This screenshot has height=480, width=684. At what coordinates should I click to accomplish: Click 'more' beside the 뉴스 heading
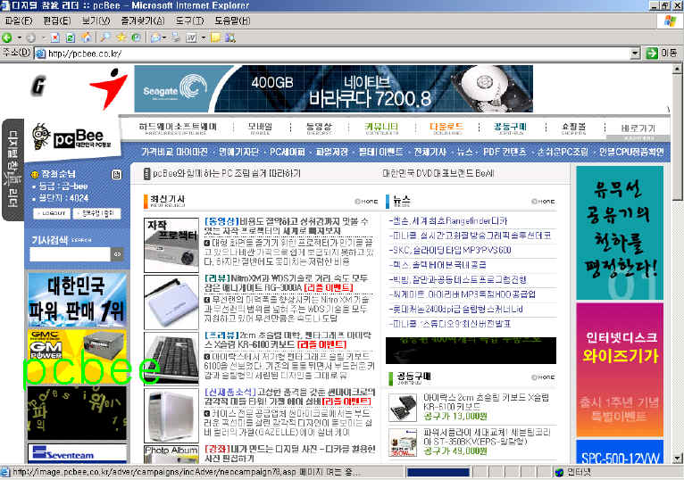coord(543,202)
